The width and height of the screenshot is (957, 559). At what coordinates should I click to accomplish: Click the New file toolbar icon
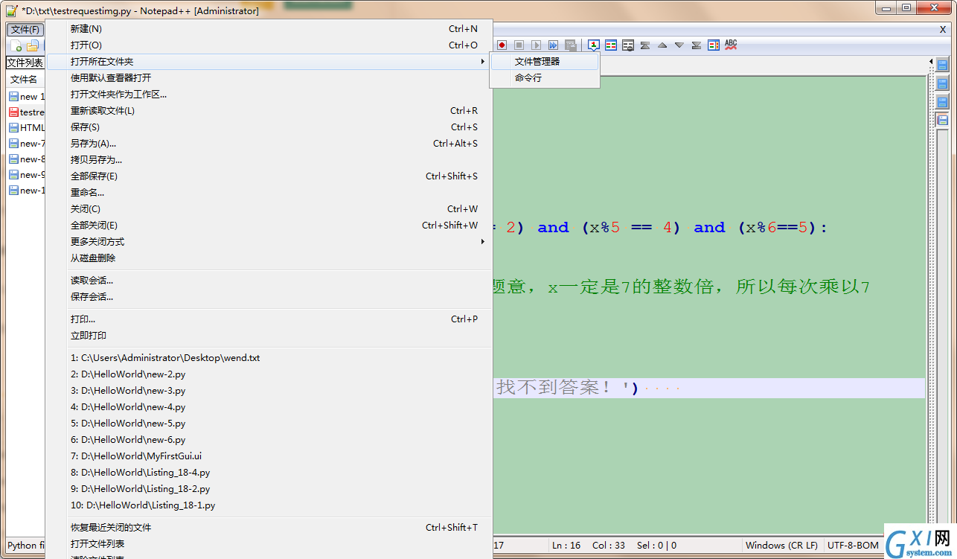(x=16, y=46)
